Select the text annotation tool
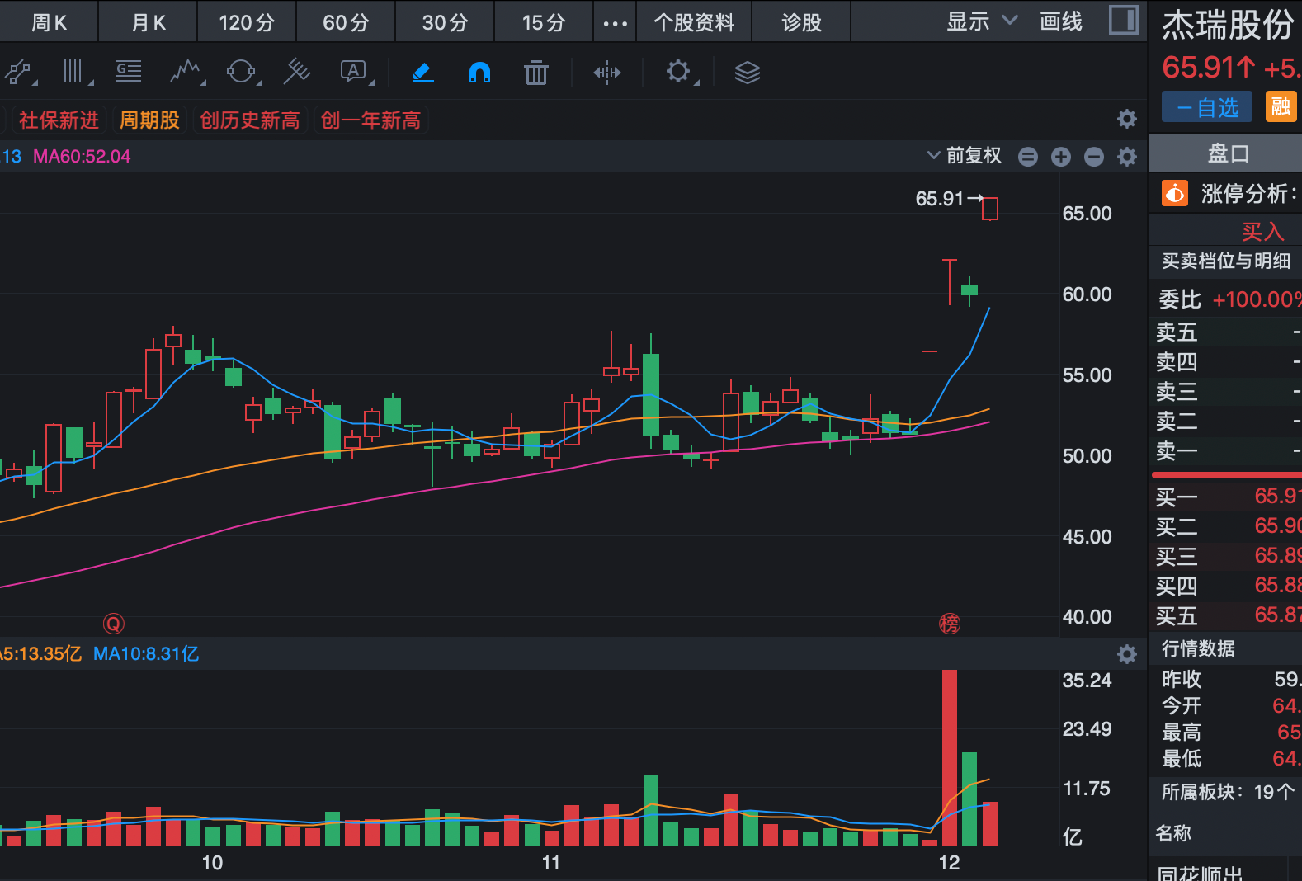 [x=353, y=73]
